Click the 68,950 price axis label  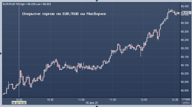click(185, 91)
